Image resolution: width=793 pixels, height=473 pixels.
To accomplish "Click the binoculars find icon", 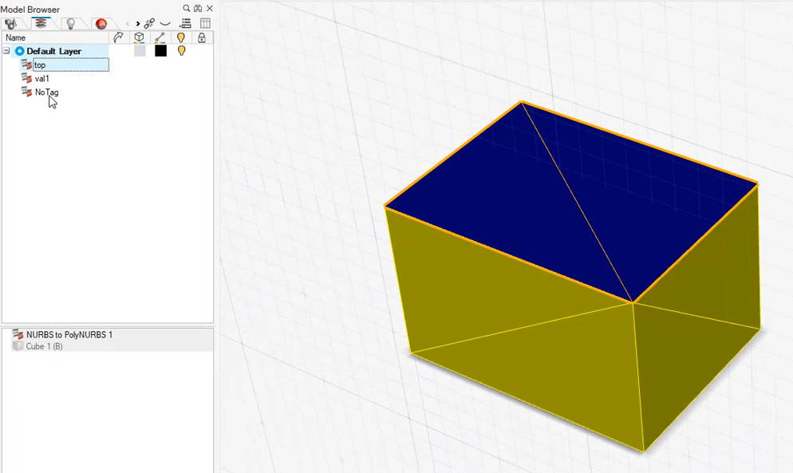I will click(x=198, y=9).
